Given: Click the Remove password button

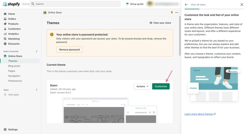Looking at the screenshot, I should pos(69,50).
